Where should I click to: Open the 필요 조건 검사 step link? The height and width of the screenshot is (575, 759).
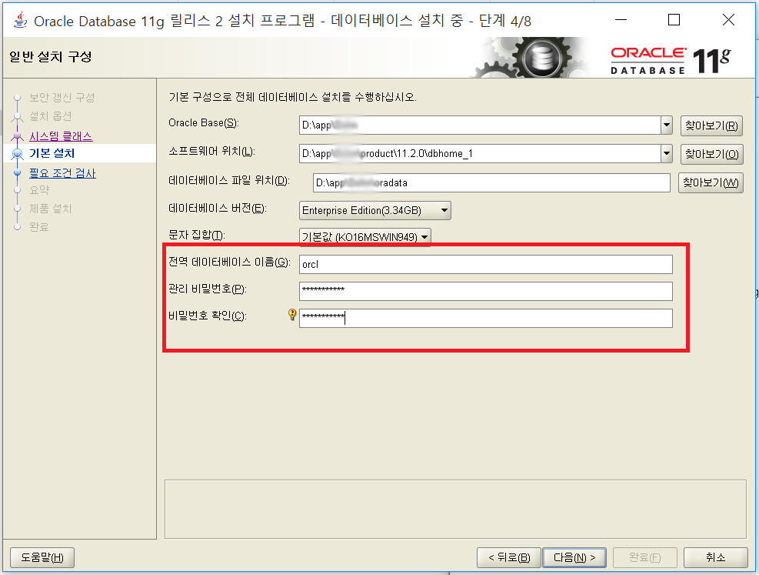pyautogui.click(x=62, y=173)
